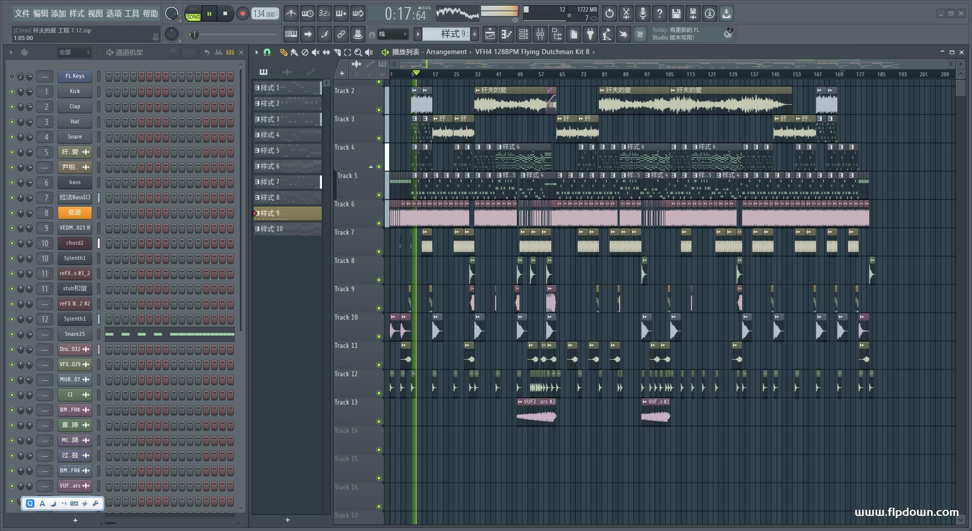Click the record button in transport
This screenshot has width=972, height=531.
[x=242, y=14]
